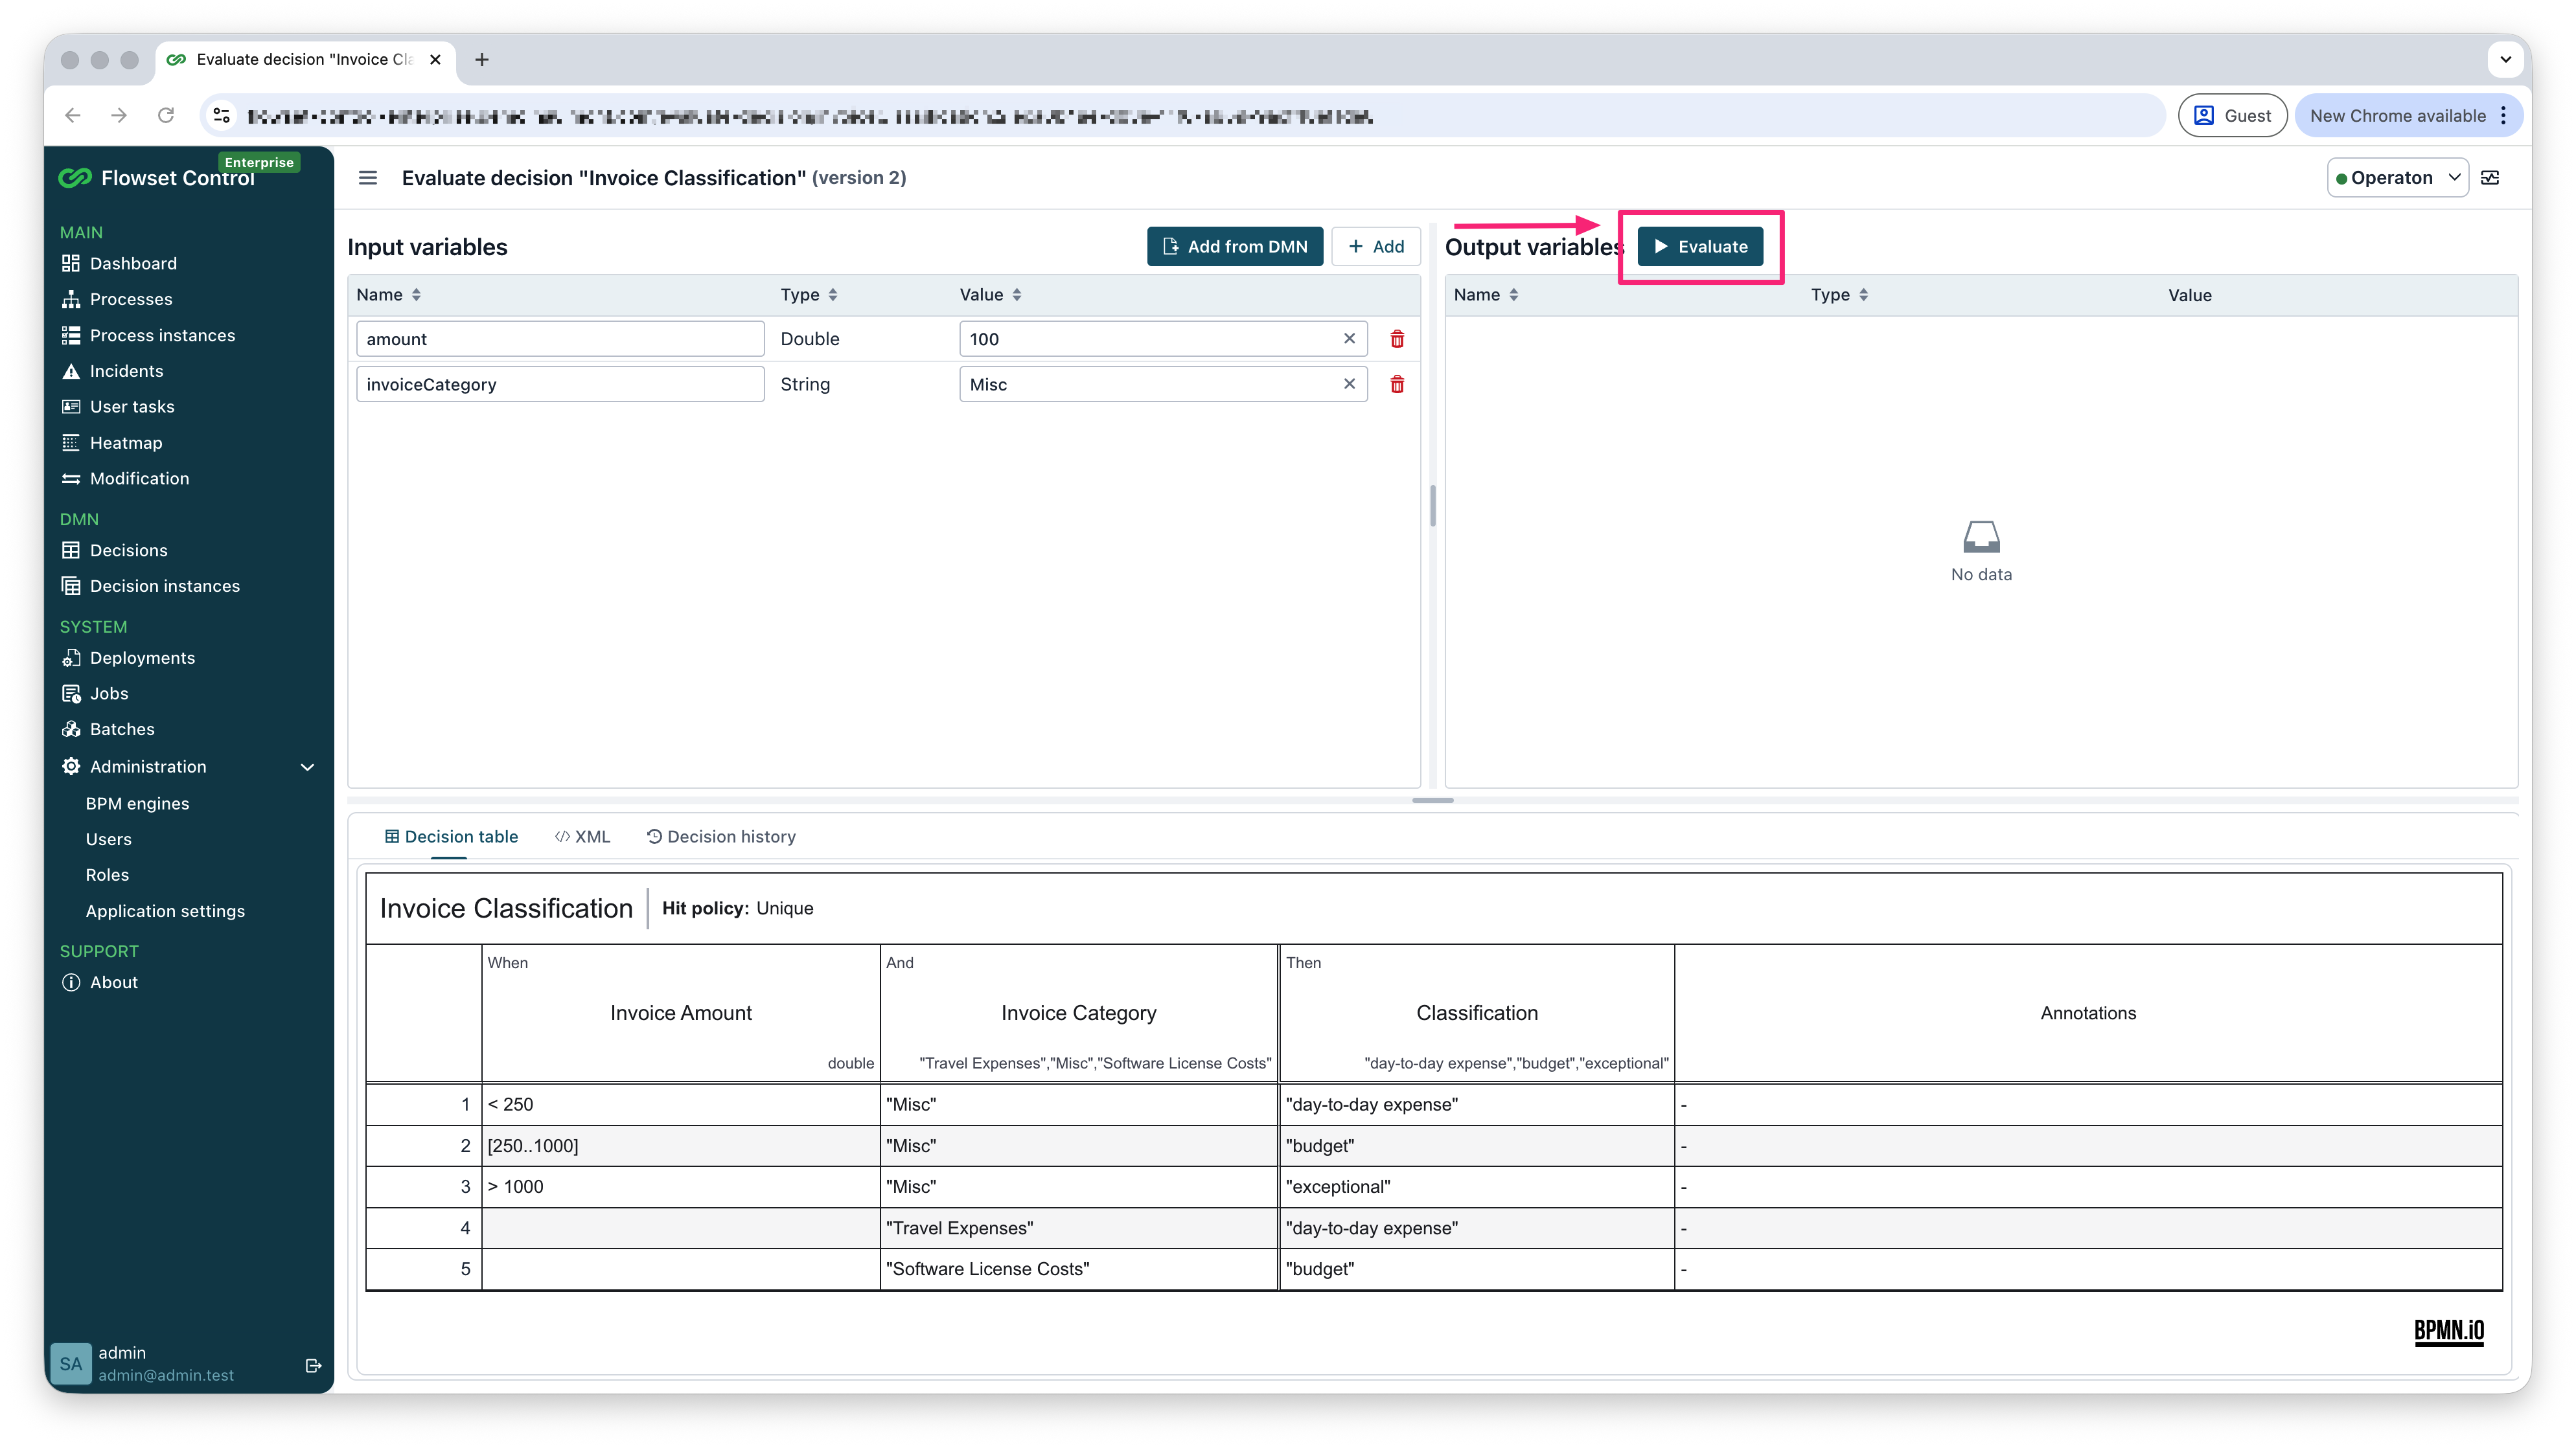The image size is (2576, 1448).
Task: Switch to the XML tab
Action: tap(582, 837)
